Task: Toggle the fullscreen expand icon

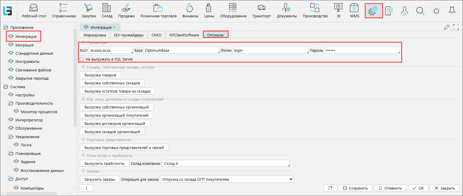Action: click(x=456, y=27)
